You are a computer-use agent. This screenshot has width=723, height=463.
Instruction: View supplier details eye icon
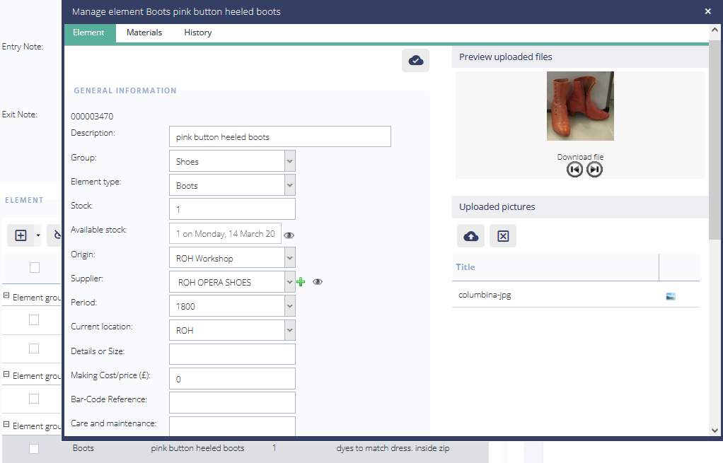pyautogui.click(x=318, y=282)
